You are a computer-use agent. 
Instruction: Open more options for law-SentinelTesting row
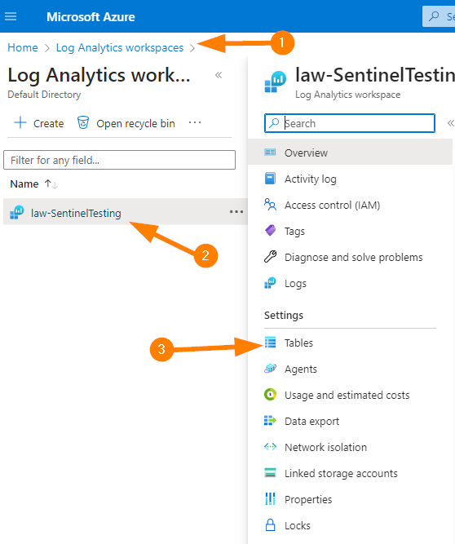(x=236, y=211)
